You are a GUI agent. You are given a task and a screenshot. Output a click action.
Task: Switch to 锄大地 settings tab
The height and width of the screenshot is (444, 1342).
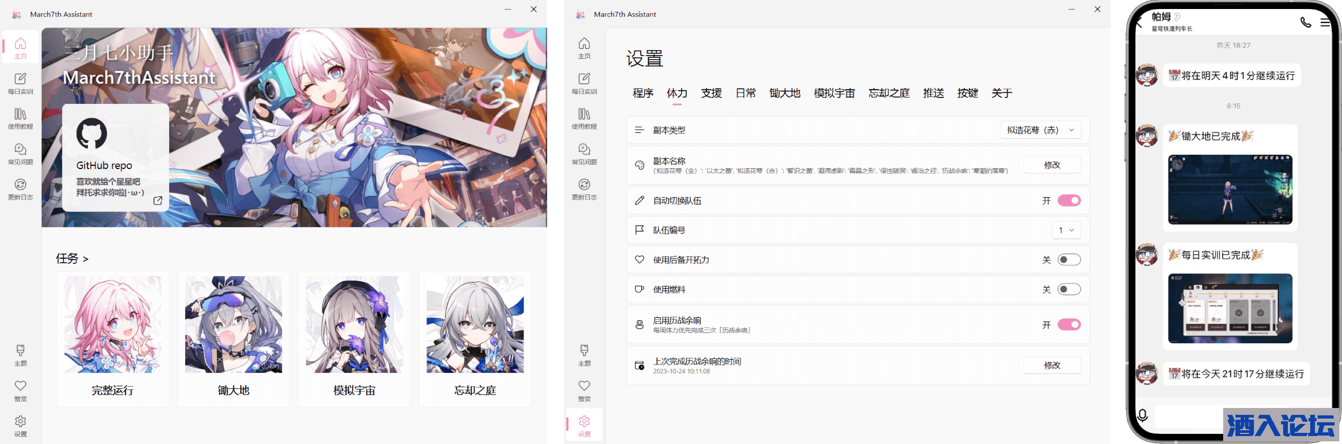coord(785,93)
